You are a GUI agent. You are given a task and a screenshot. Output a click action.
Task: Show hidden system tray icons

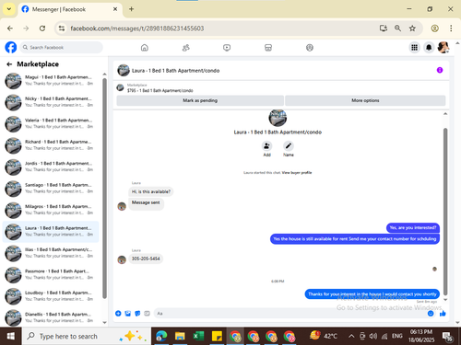pyautogui.click(x=351, y=337)
